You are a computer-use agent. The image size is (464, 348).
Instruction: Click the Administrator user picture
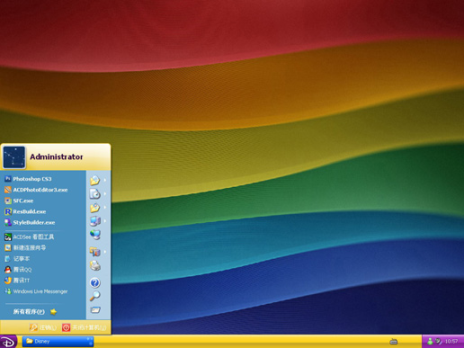pos(14,157)
